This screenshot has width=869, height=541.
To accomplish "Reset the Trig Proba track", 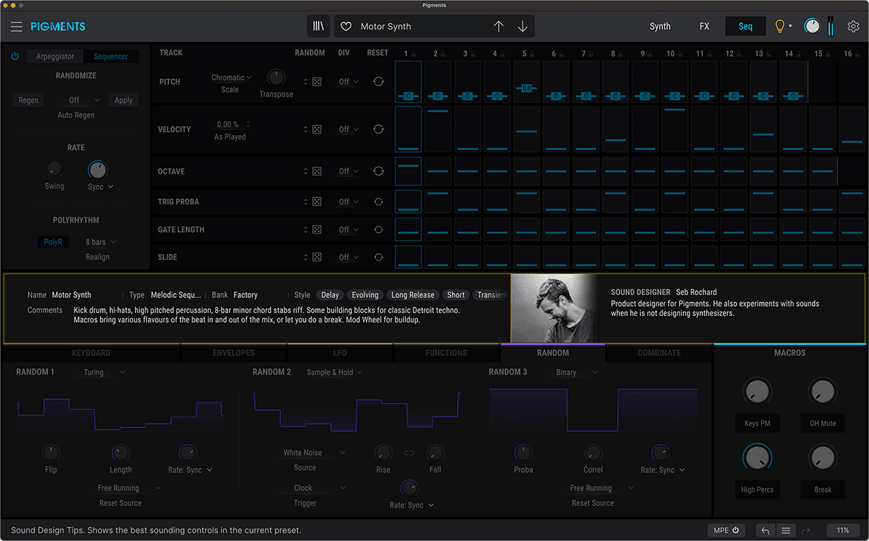I will click(378, 202).
